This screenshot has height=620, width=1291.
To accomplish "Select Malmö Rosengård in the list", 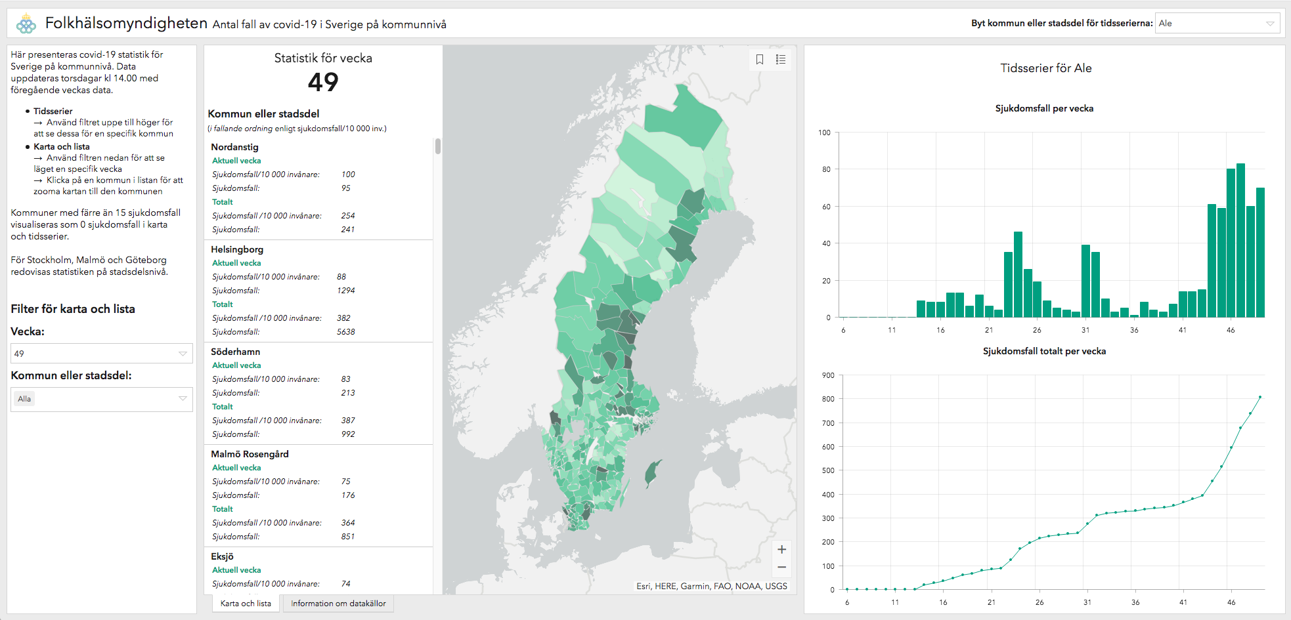I will click(x=250, y=454).
